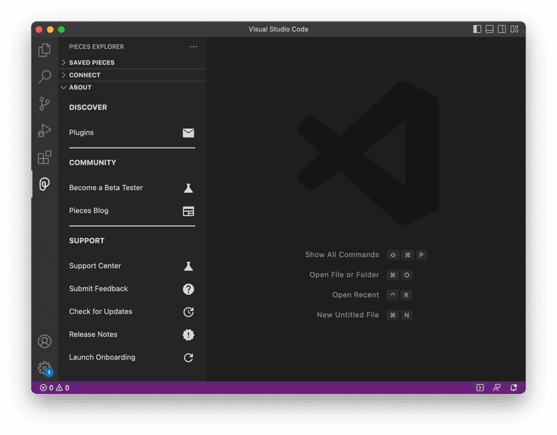This screenshot has width=557, height=435.
Task: Open the Source Control view
Action: 45,104
